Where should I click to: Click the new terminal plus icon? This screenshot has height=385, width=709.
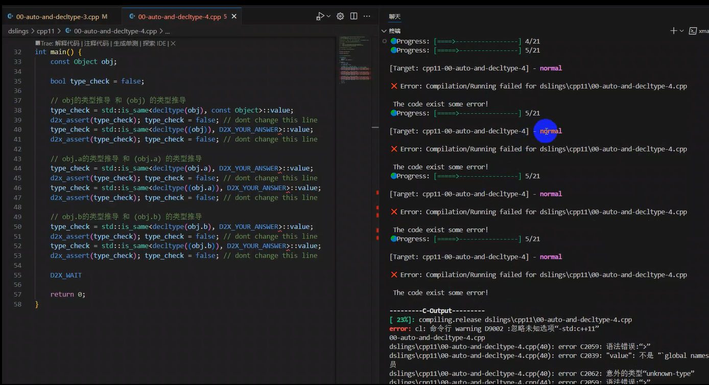pyautogui.click(x=673, y=31)
